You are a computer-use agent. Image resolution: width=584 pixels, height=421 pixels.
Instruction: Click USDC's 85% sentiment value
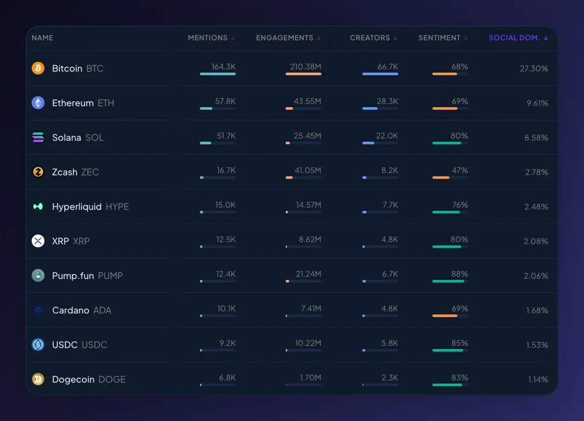[x=460, y=343]
